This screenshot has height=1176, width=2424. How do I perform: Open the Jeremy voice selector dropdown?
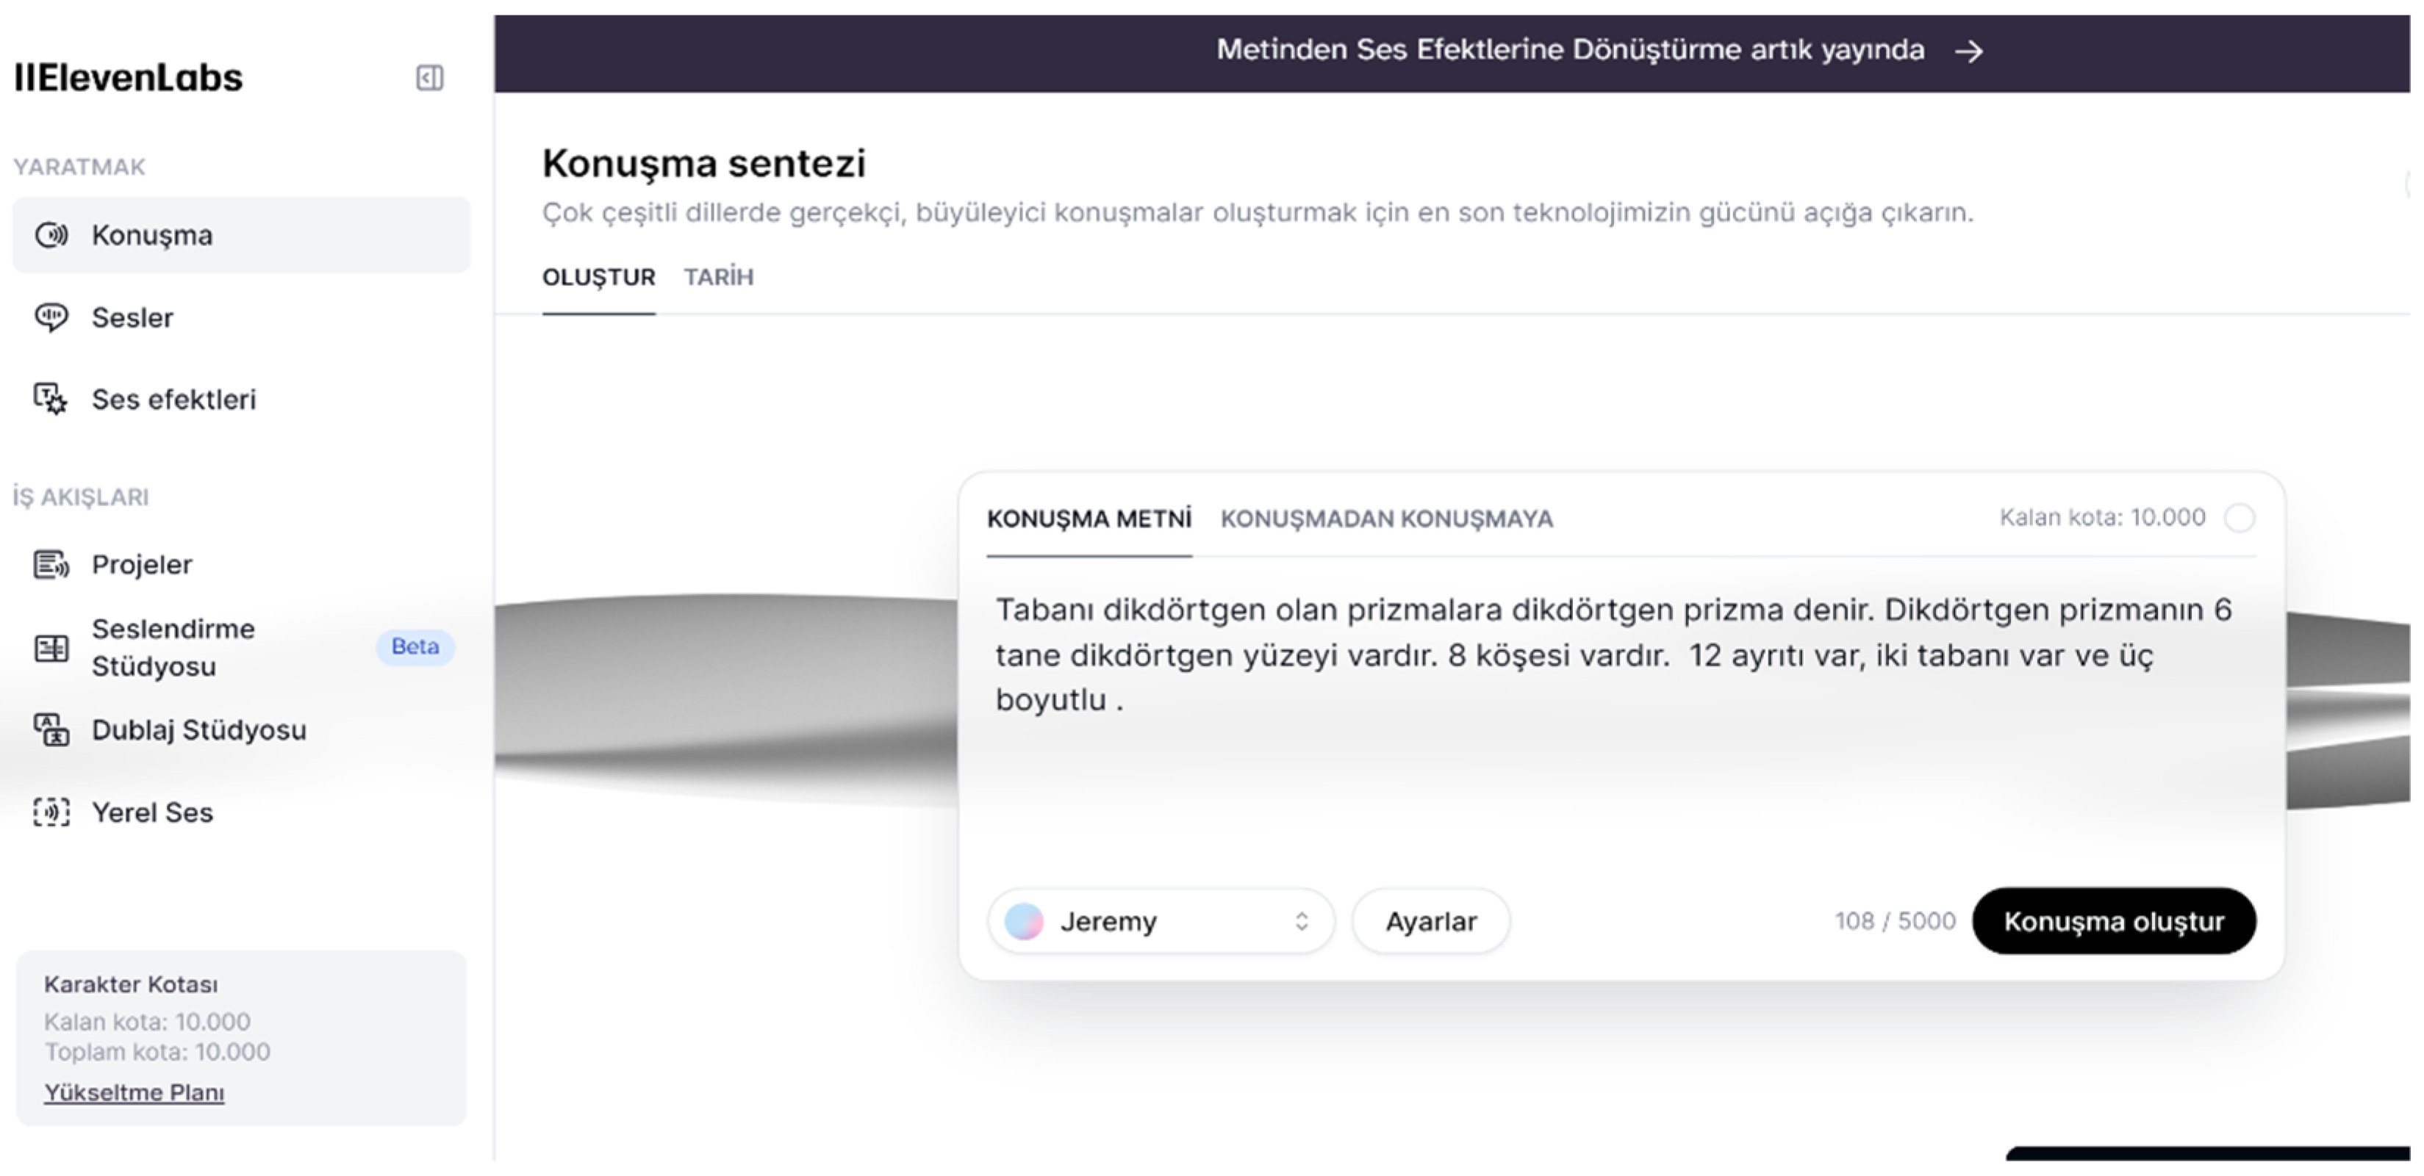coord(1159,921)
